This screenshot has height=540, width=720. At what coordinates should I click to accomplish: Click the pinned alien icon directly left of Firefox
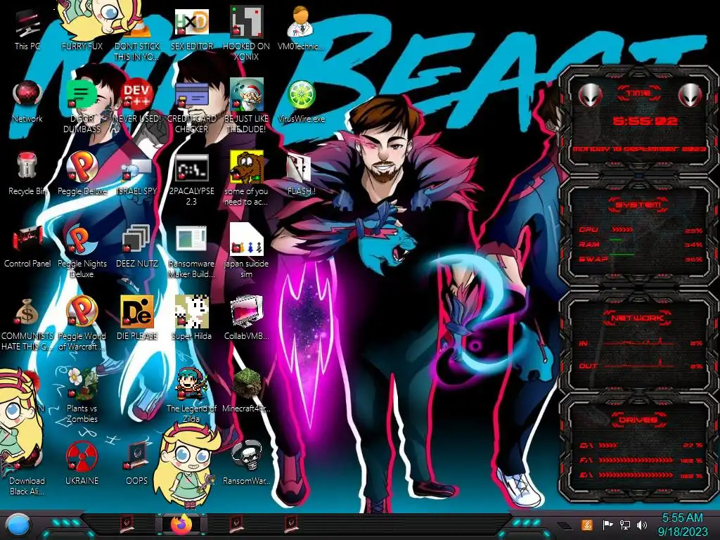(x=127, y=523)
